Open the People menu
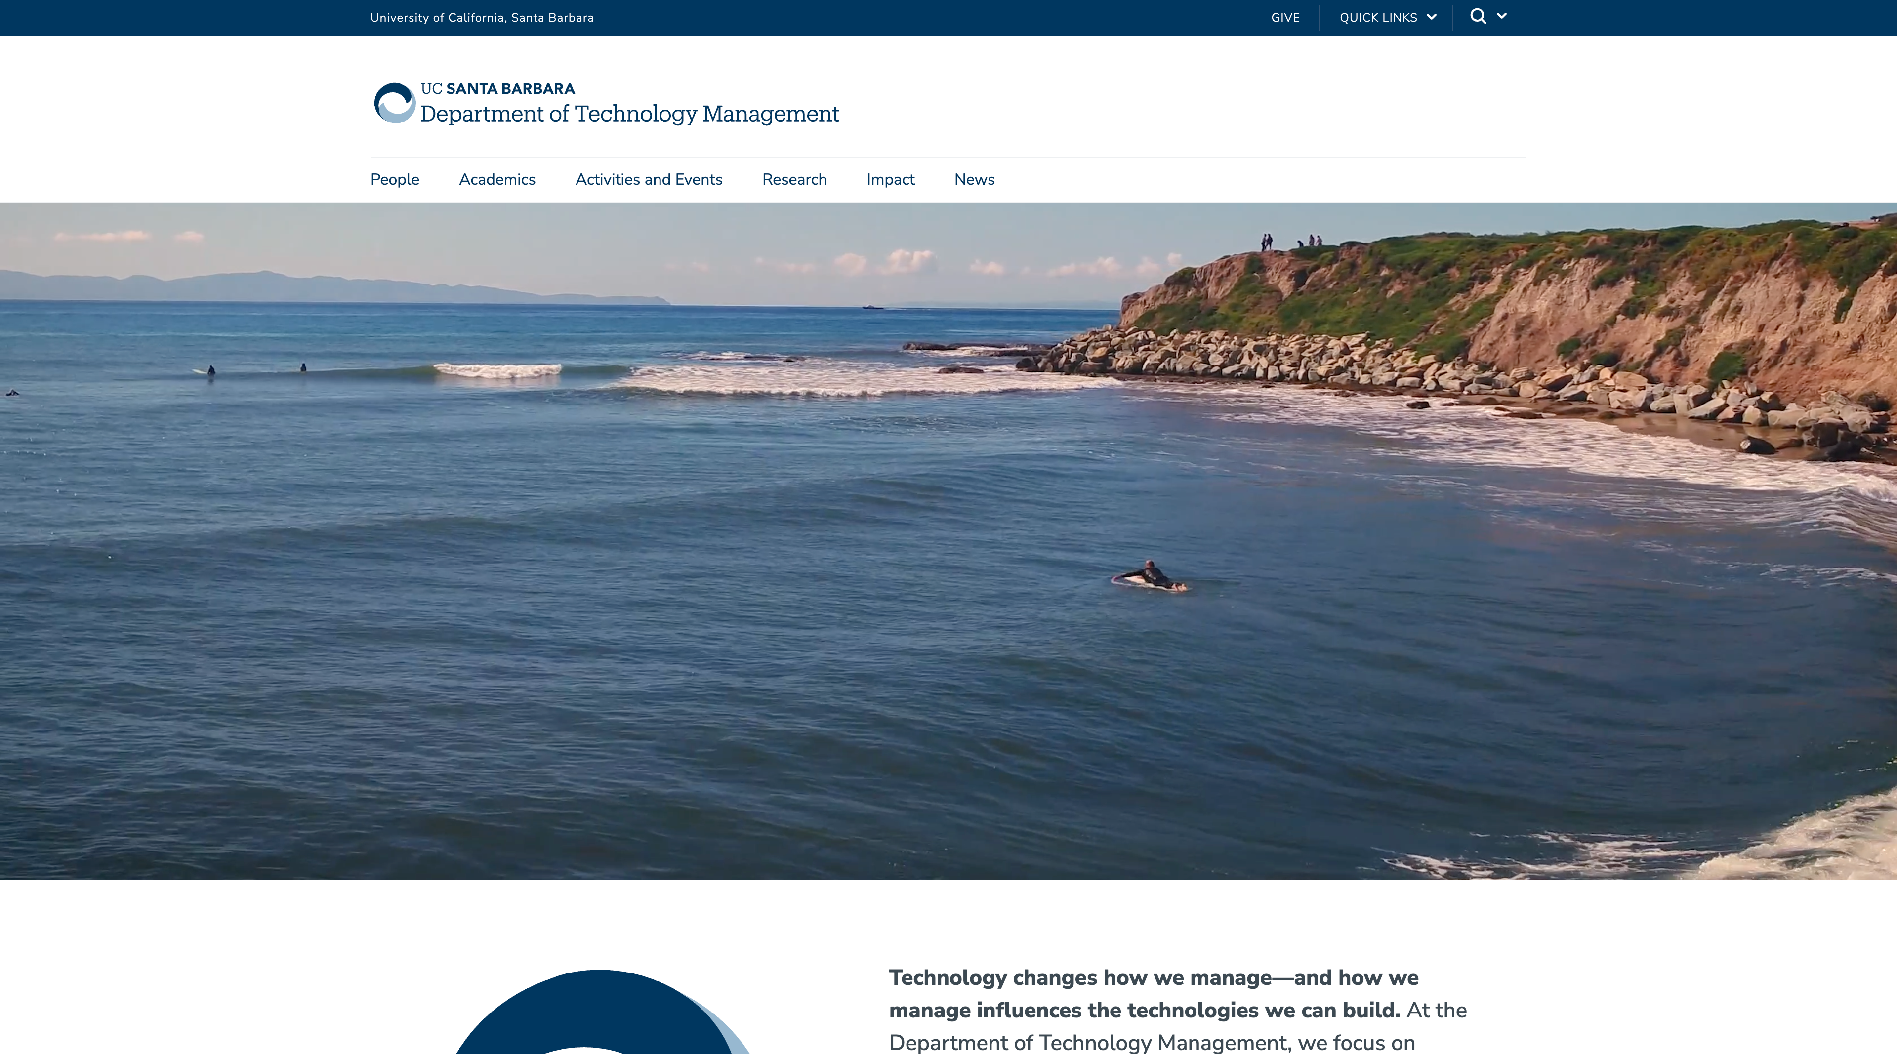Screen dimensions: 1897x1054 point(394,180)
